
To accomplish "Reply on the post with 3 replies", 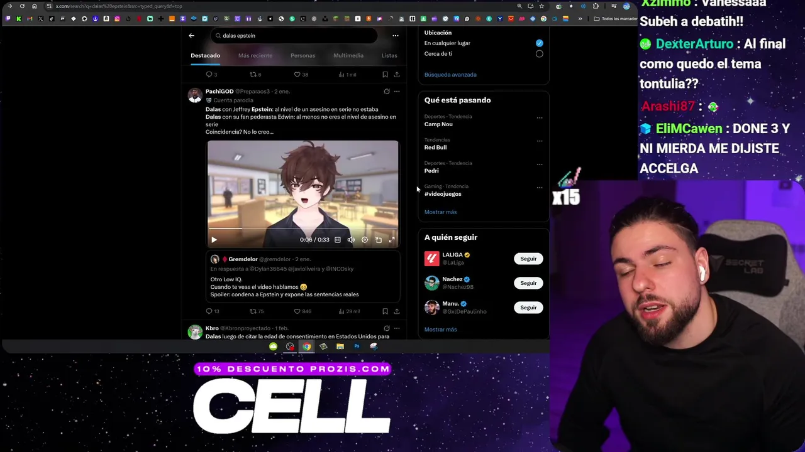I will click(x=211, y=75).
